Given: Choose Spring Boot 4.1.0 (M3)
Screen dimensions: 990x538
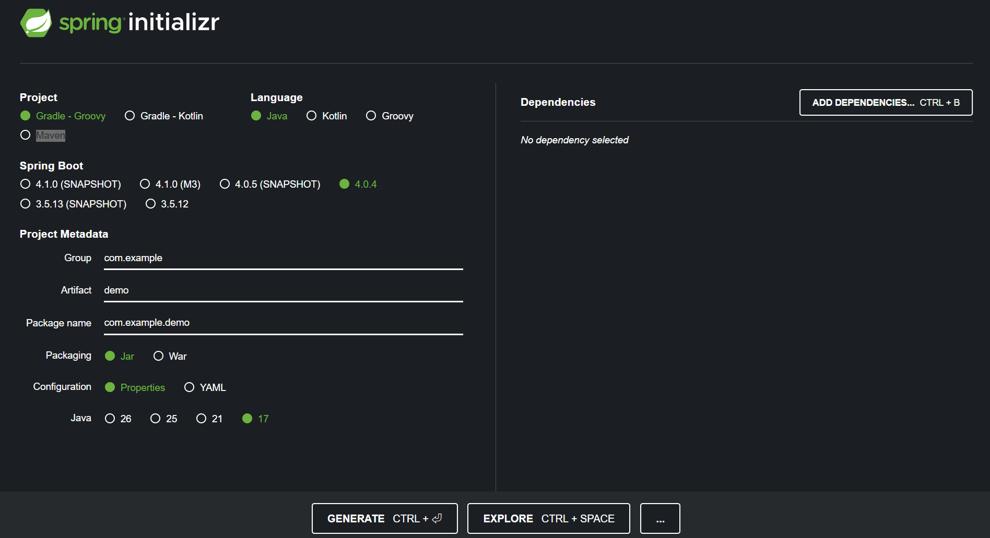Looking at the screenshot, I should (170, 184).
